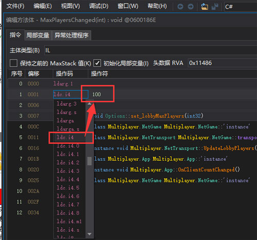
Task: Open the 文件(F) menu
Action: click(15, 6)
